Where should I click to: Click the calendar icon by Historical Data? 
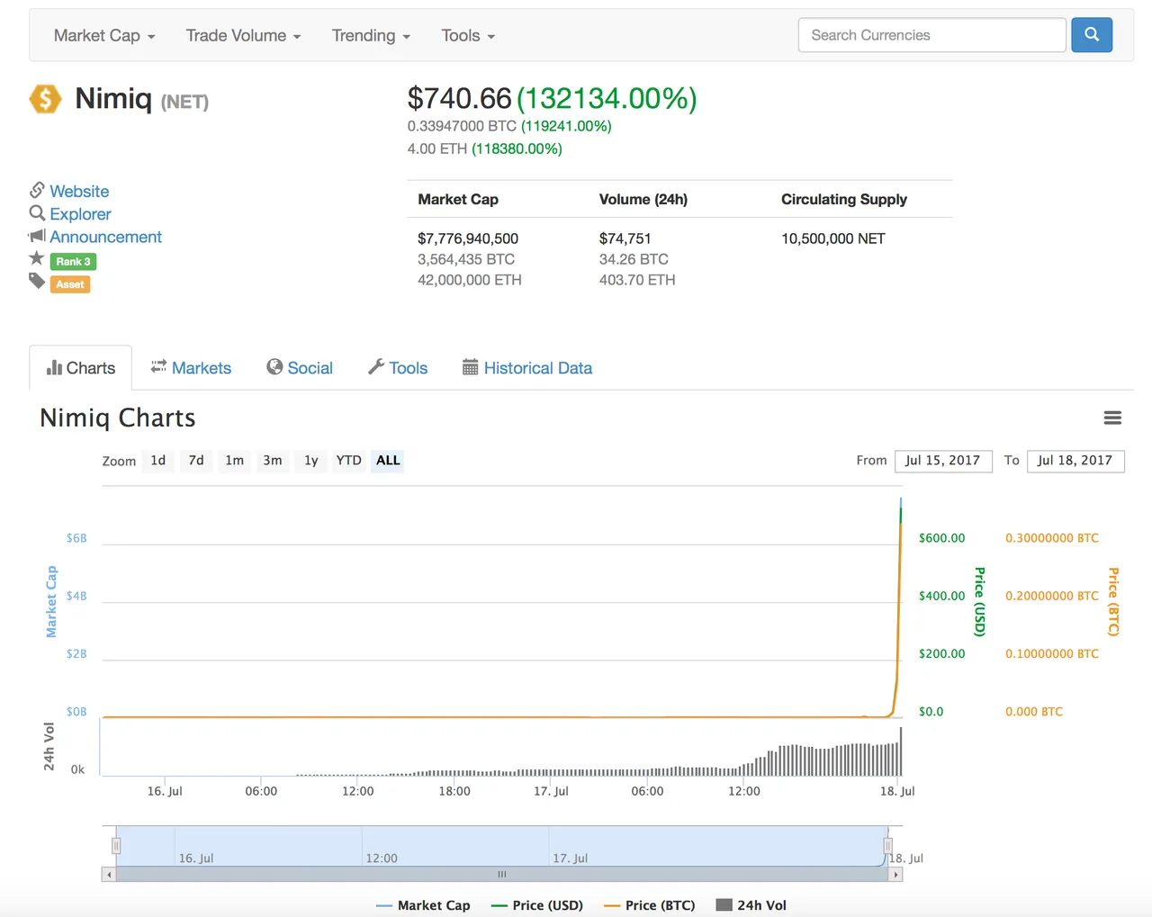(470, 367)
